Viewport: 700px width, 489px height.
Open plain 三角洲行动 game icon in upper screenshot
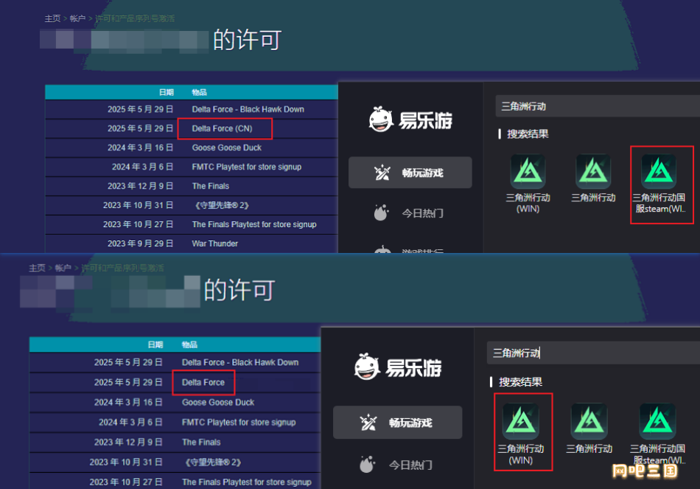pos(593,171)
